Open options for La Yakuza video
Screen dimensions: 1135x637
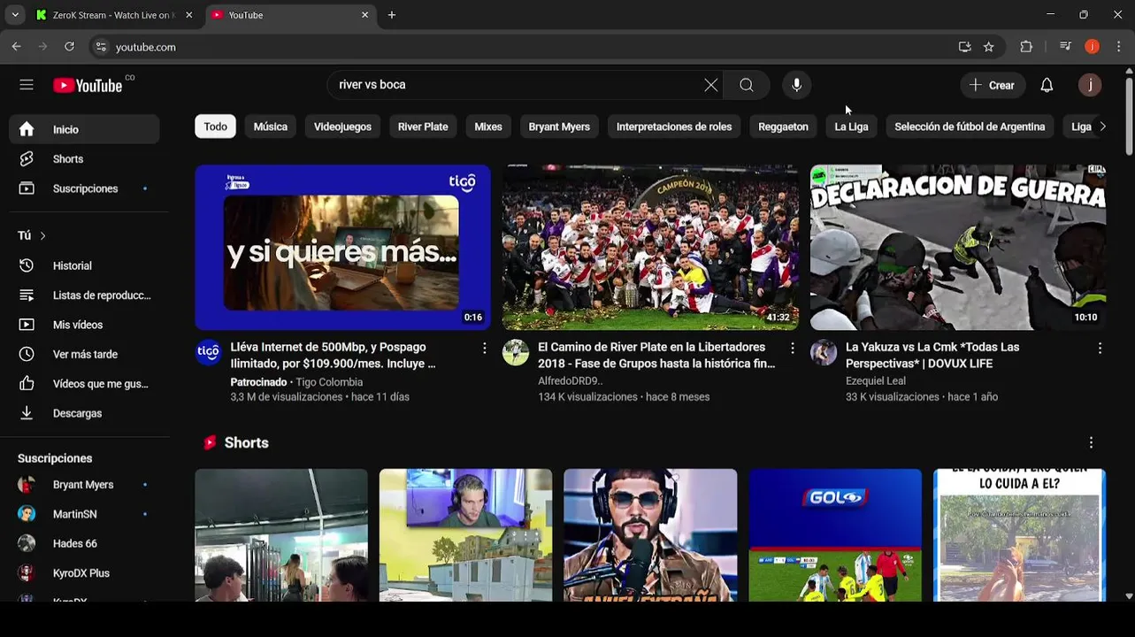[1100, 349]
